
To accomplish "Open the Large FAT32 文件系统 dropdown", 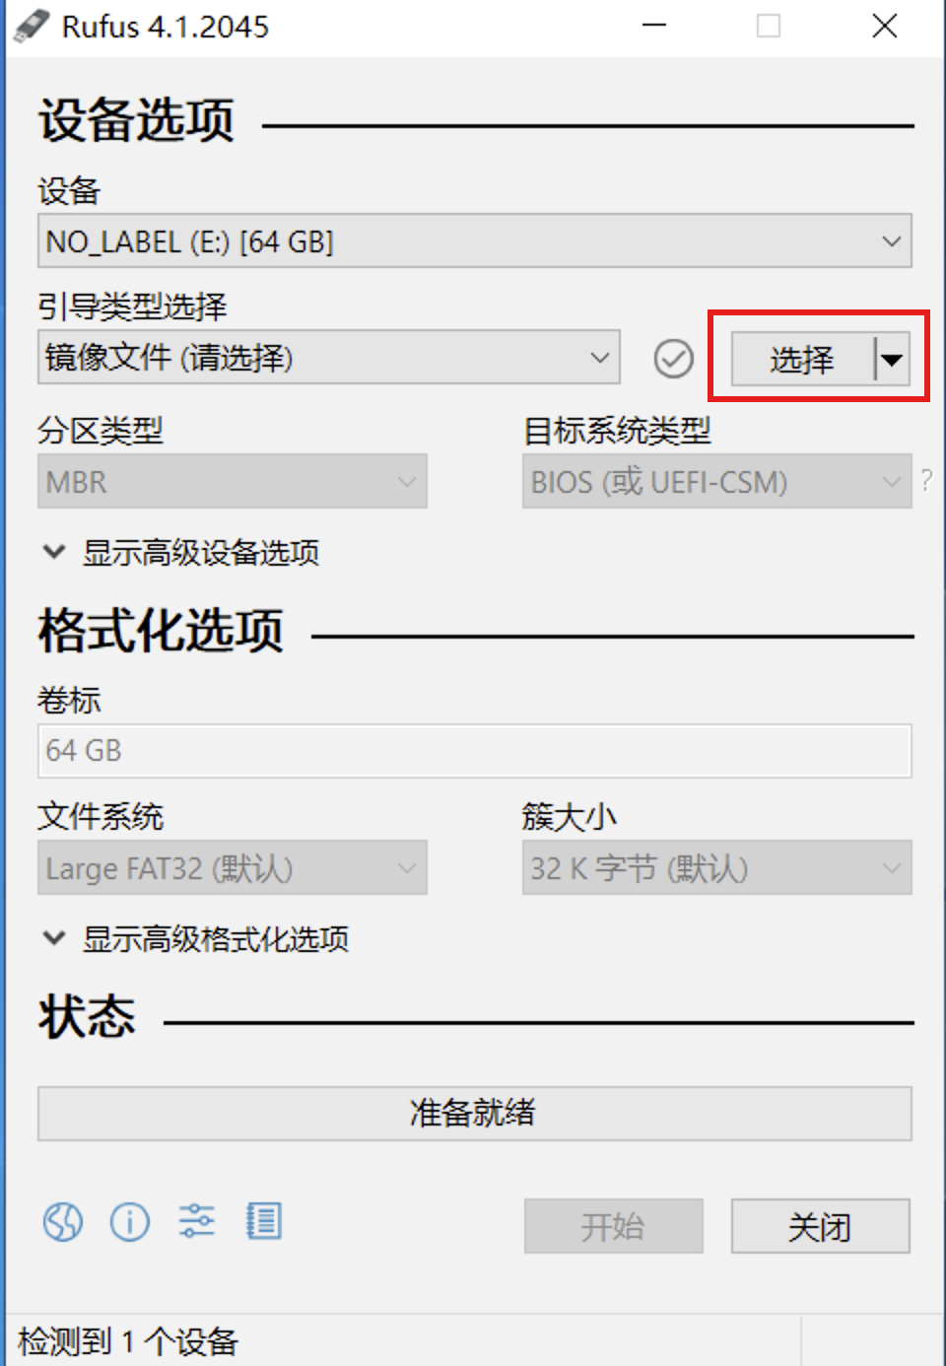I will pyautogui.click(x=233, y=867).
